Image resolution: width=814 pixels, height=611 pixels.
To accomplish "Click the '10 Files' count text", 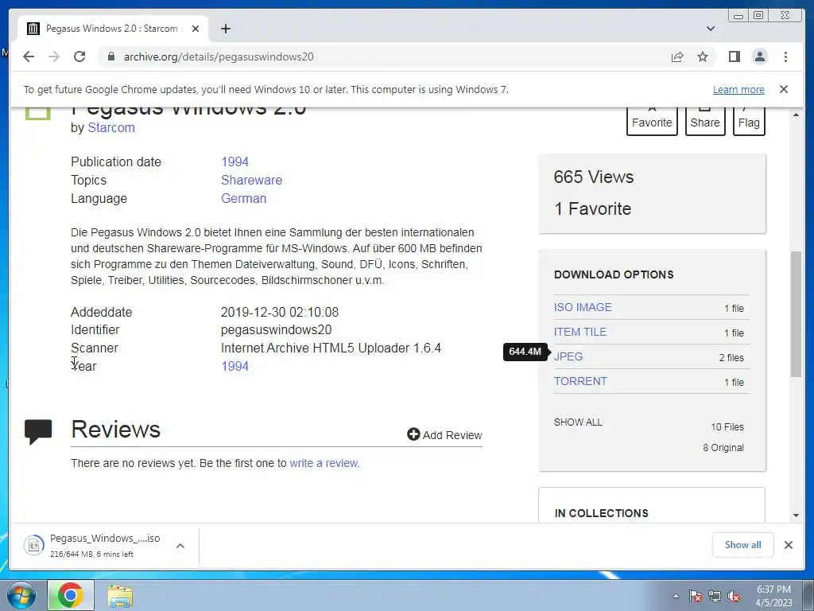I will (727, 427).
